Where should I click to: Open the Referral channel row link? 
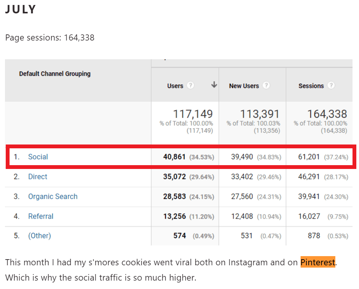coord(40,216)
